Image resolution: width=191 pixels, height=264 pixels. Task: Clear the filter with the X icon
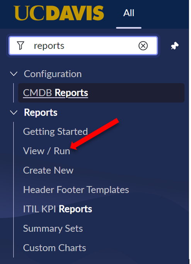[x=143, y=46]
